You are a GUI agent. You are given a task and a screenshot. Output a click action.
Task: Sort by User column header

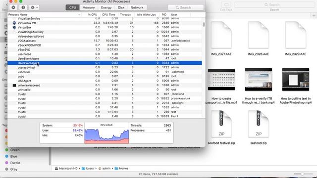(x=174, y=14)
